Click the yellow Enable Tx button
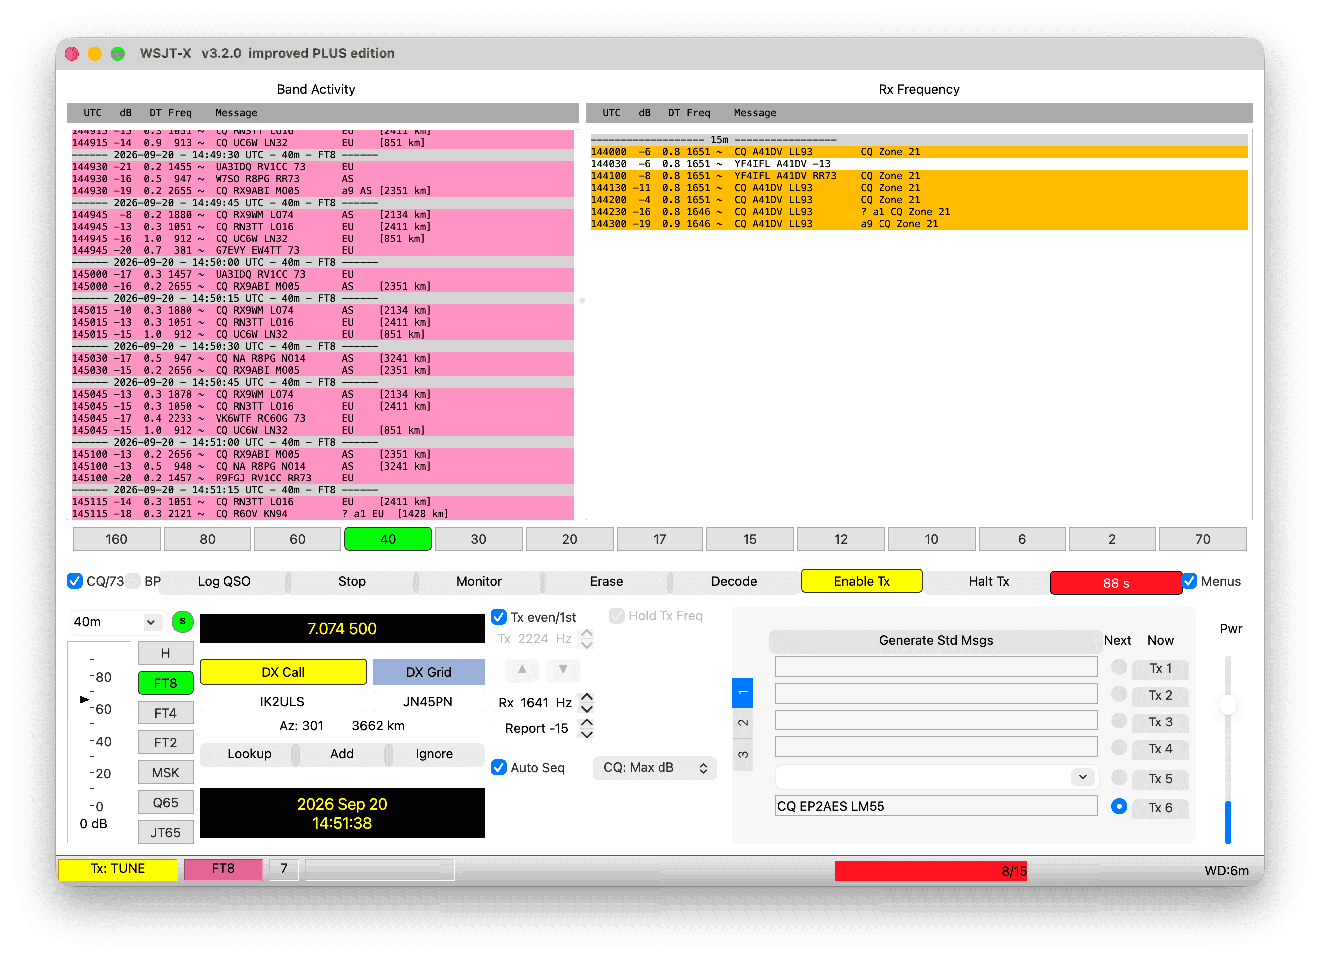This screenshot has height=960, width=1320. (862, 582)
